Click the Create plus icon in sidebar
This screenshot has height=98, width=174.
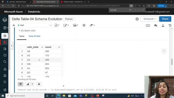(x=5, y=36)
